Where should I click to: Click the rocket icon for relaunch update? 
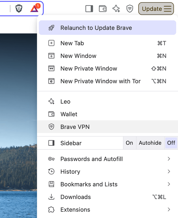tap(51, 28)
